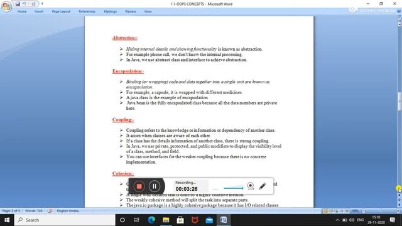Save the document from Quick Access Toolbar

tap(18, 4)
